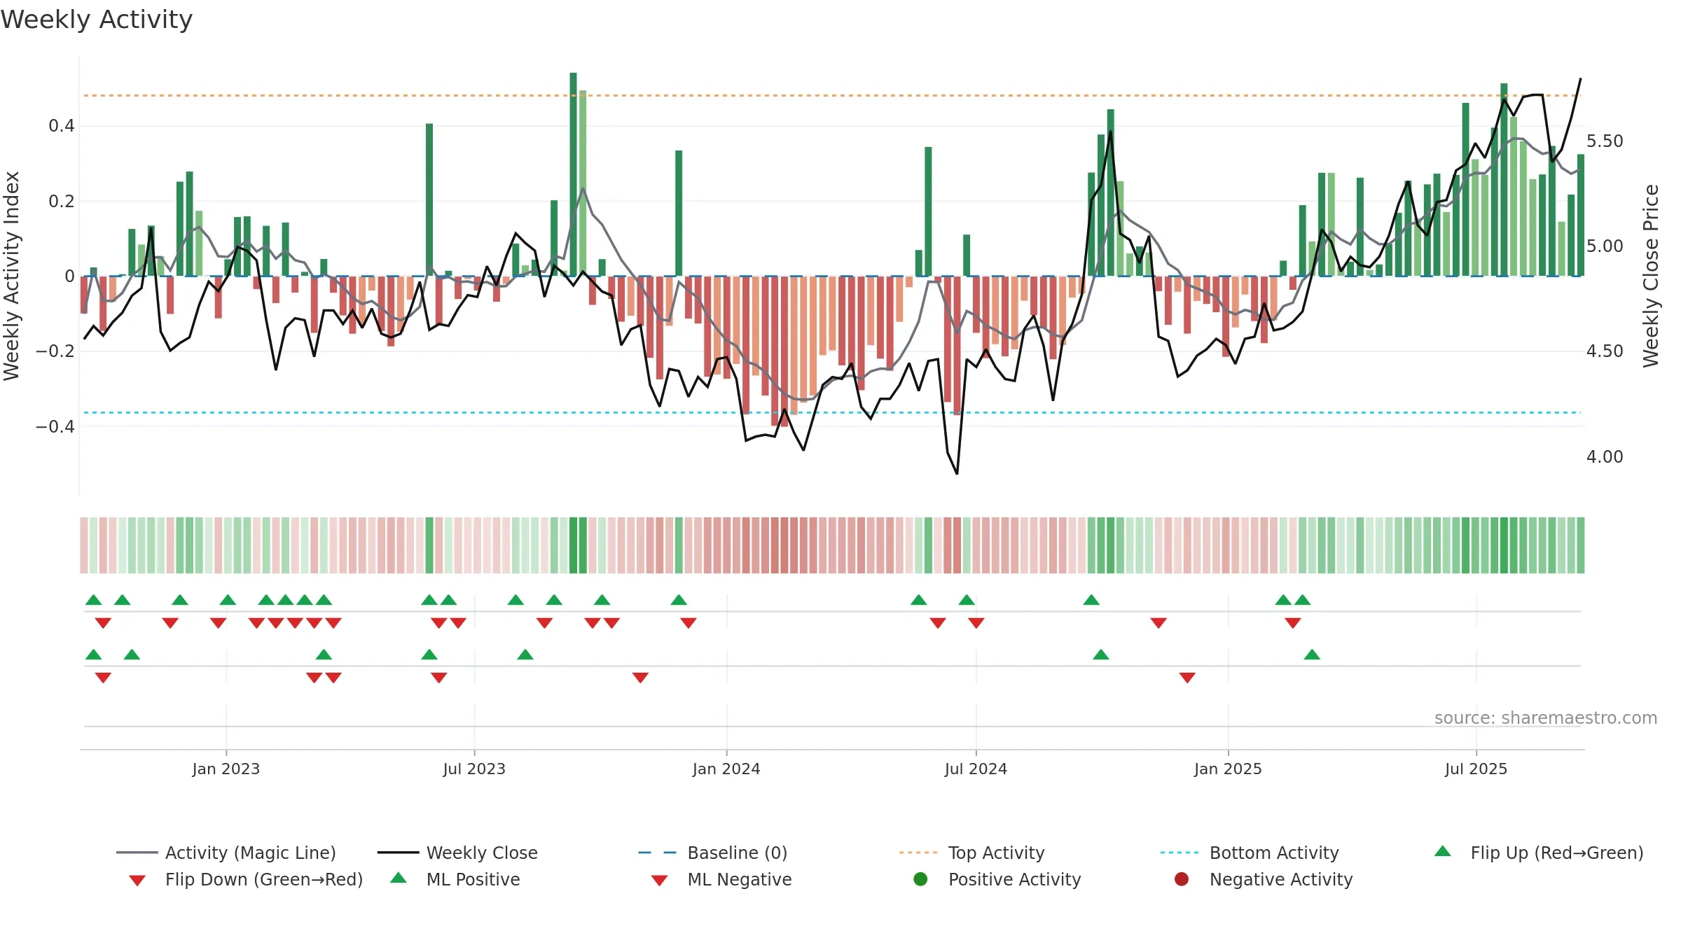Toggle Flip Up (Red→Green) legend entry
Screen dimensions: 1681x945
point(1539,853)
